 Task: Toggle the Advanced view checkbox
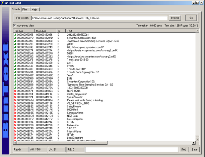pos(14,25)
